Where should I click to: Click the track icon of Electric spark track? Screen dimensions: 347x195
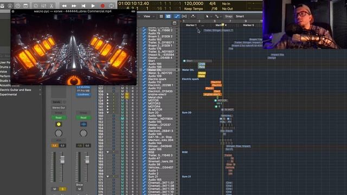pos(145,79)
